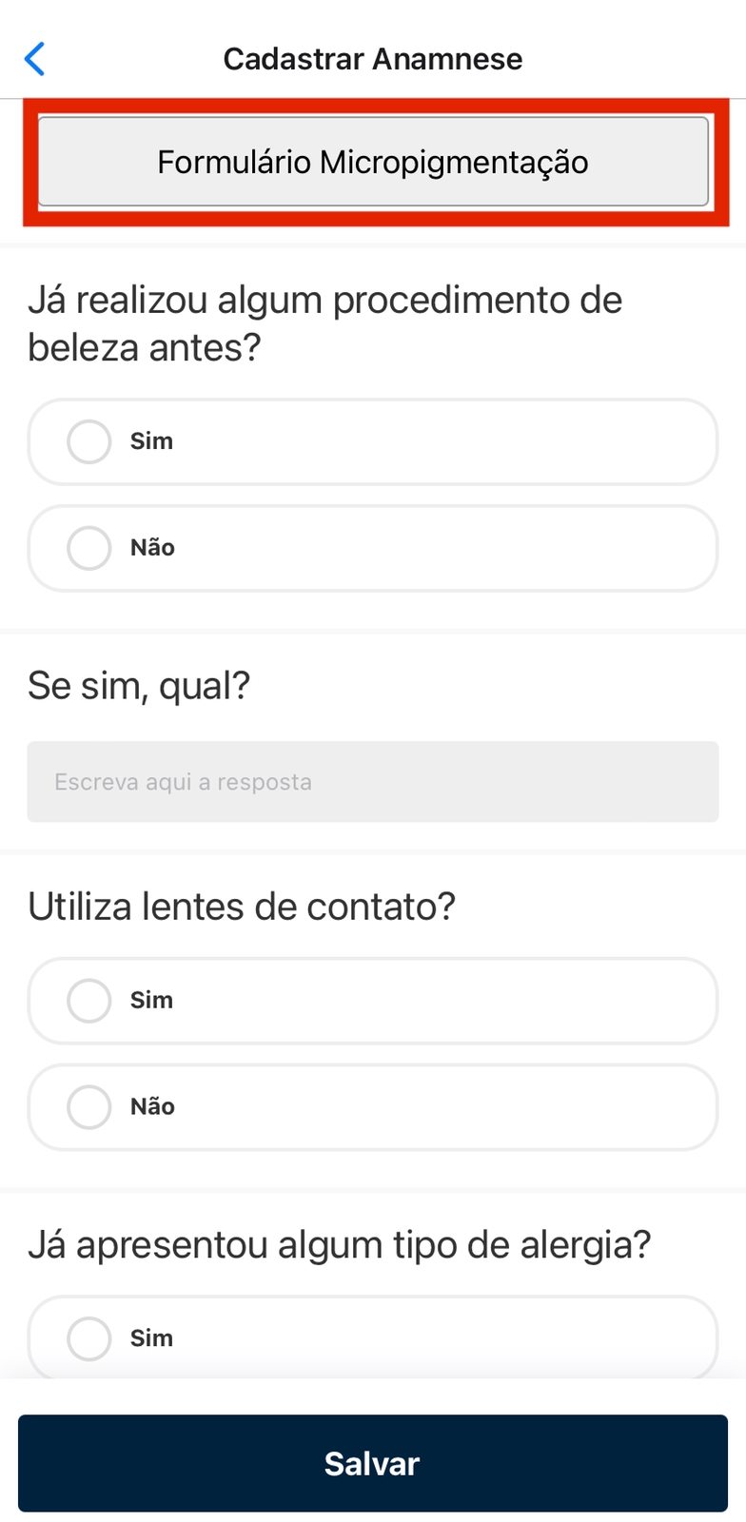Click the 'Sim' label text under beauty procedure

pos(151,441)
